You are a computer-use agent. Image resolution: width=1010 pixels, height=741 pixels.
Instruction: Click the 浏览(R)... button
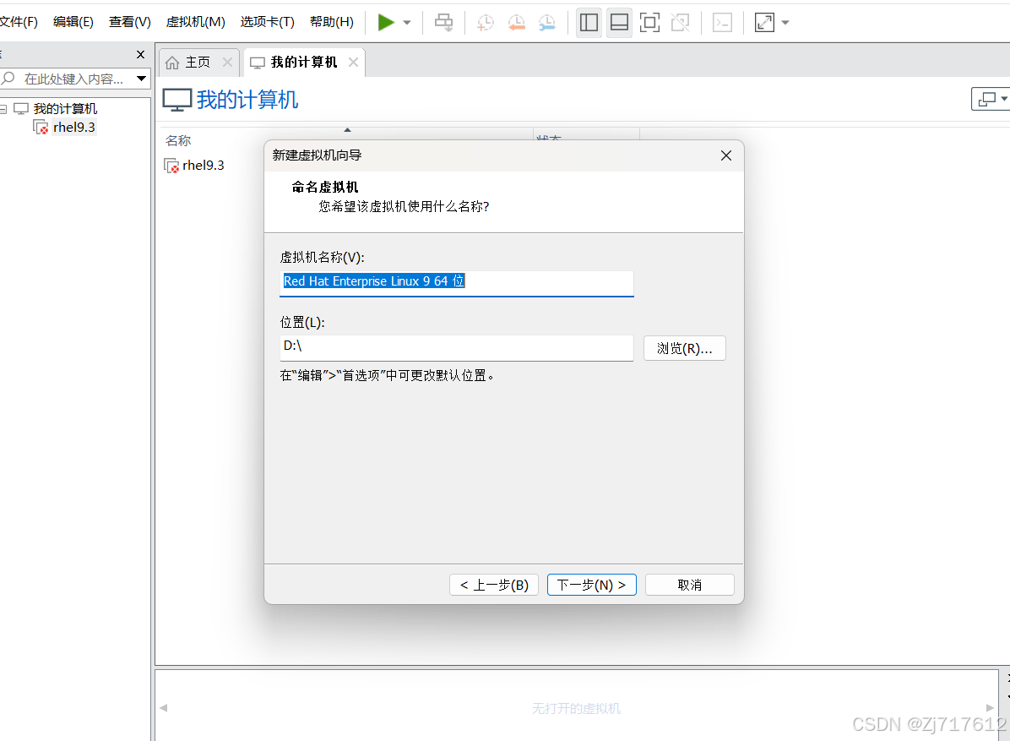coord(685,348)
